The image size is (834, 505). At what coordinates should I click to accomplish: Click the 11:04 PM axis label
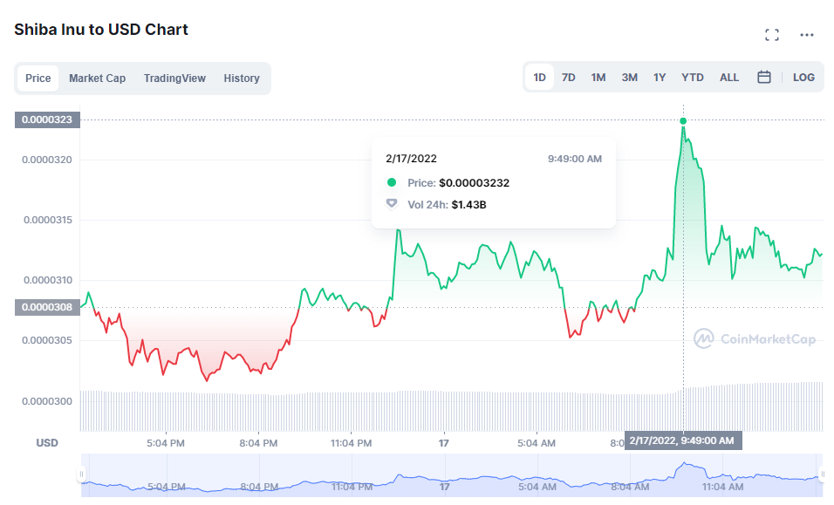pyautogui.click(x=351, y=443)
